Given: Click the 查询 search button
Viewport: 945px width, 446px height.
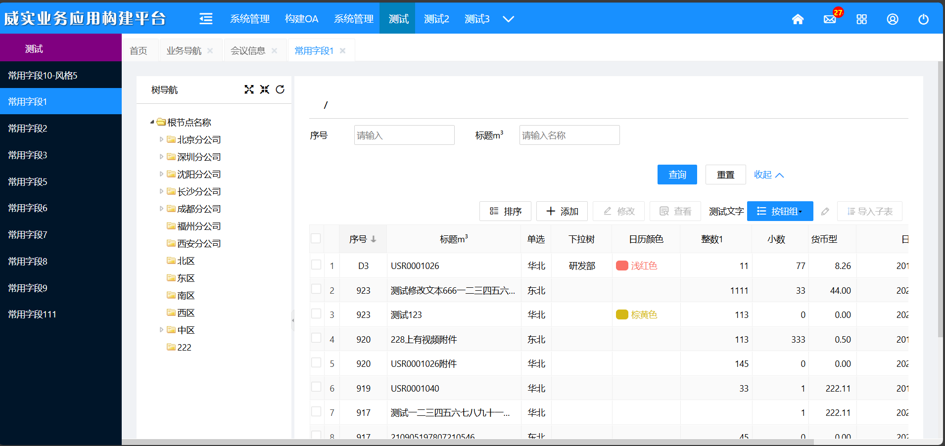Looking at the screenshot, I should tap(677, 175).
